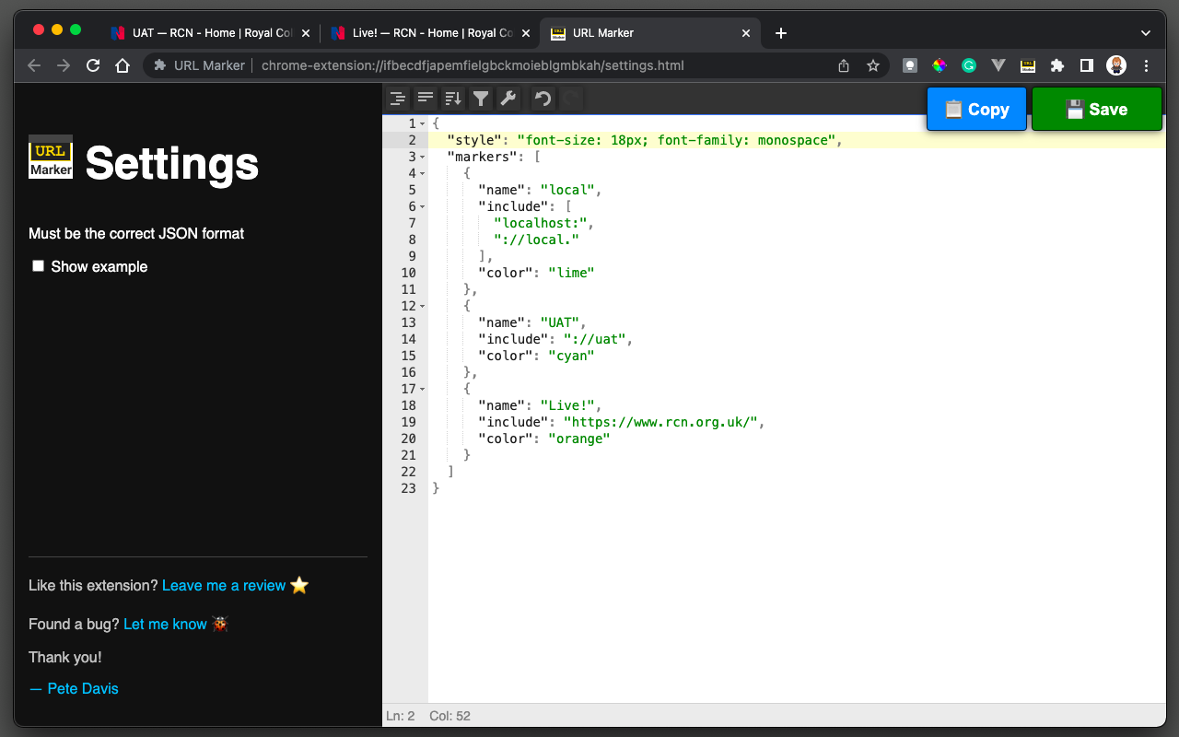Collapse the include array at line 6

click(423, 207)
